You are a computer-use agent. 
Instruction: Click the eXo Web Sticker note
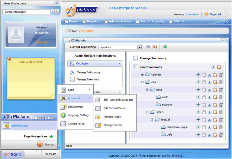point(31,78)
